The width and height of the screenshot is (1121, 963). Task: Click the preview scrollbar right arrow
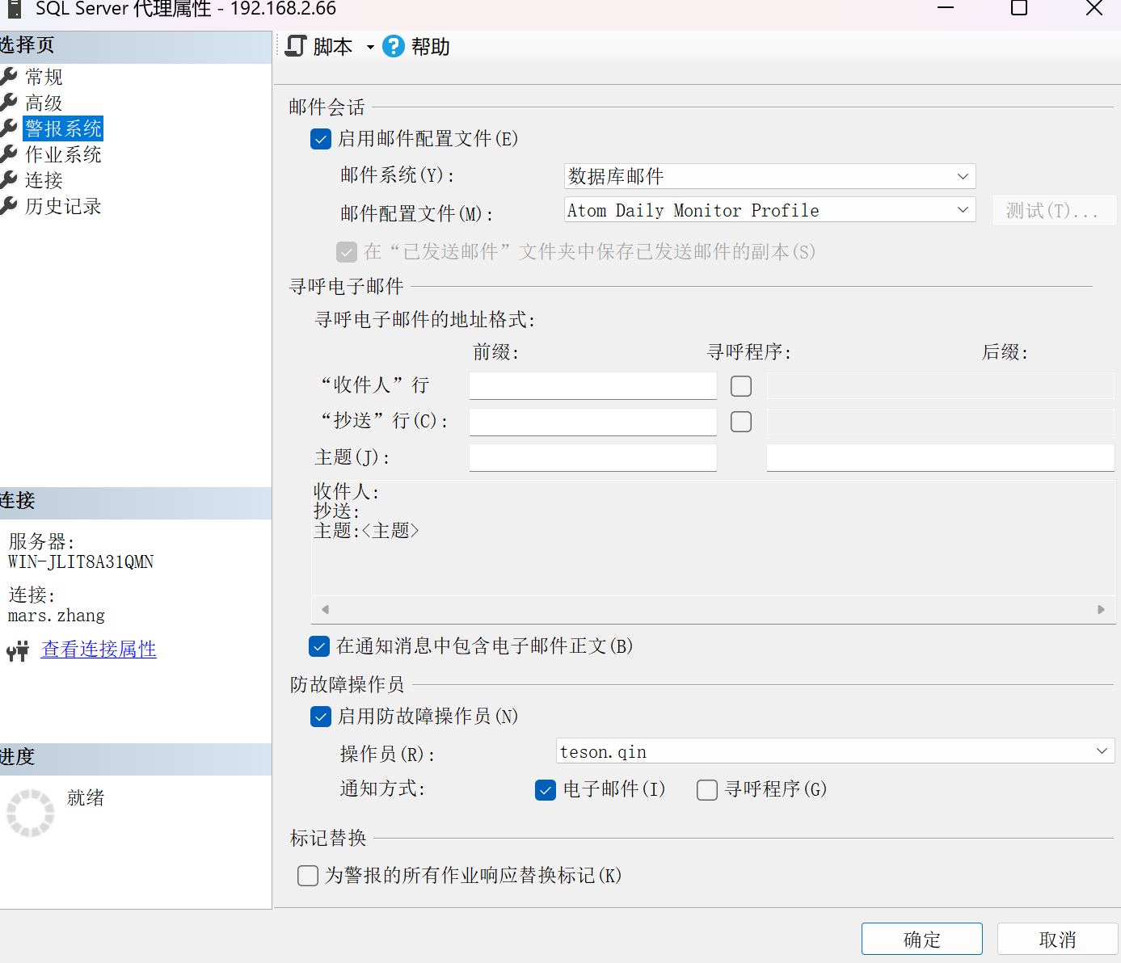coord(1101,610)
